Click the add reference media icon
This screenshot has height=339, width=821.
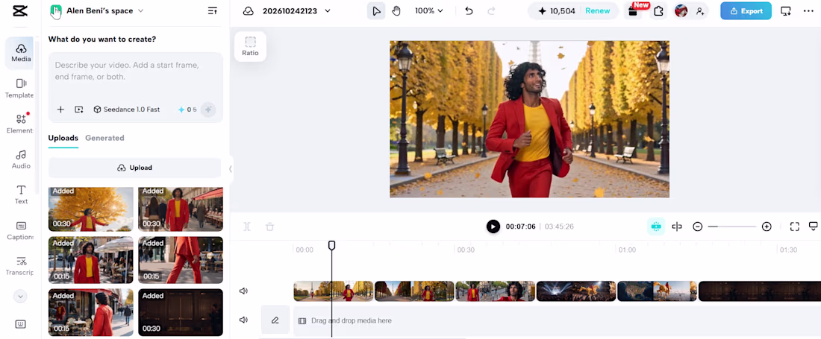79,110
